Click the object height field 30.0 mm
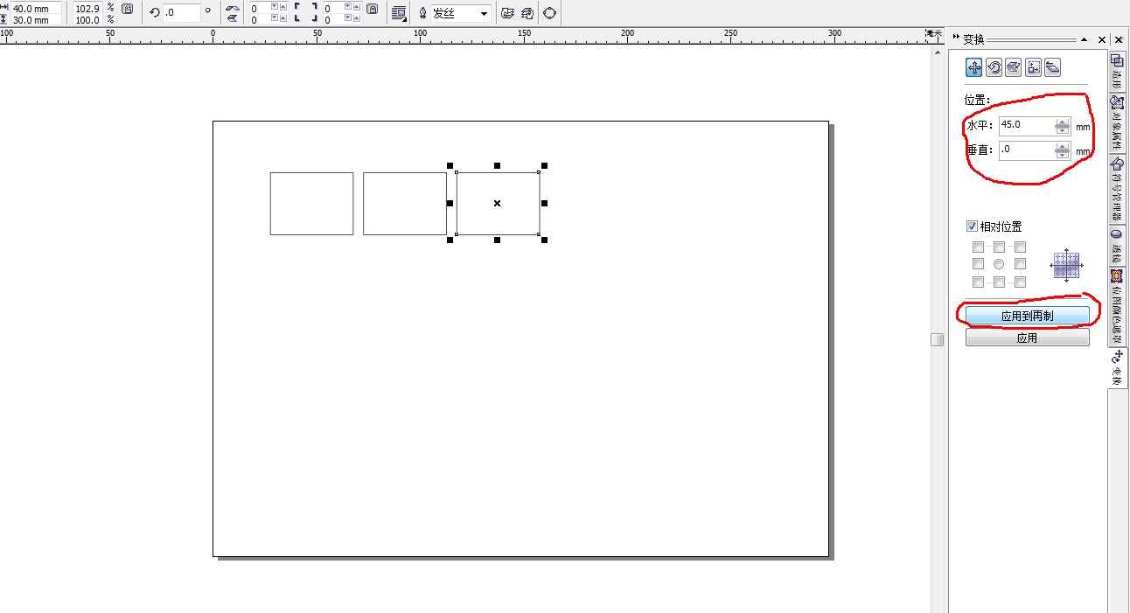Viewport: 1130px width, 613px height. [36, 19]
